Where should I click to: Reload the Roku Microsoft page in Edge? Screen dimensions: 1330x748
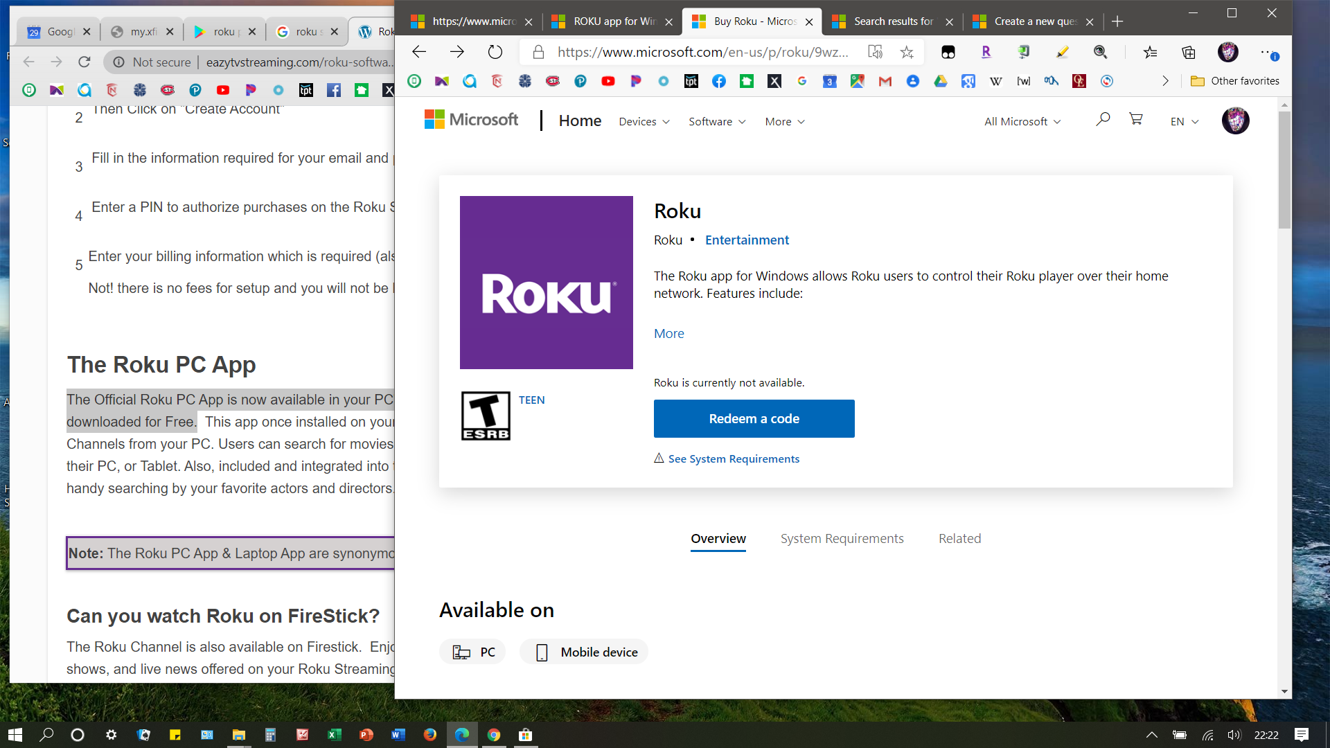point(495,52)
